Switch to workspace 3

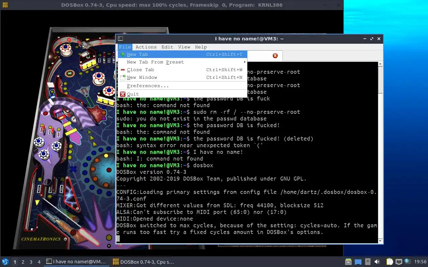(x=31, y=262)
